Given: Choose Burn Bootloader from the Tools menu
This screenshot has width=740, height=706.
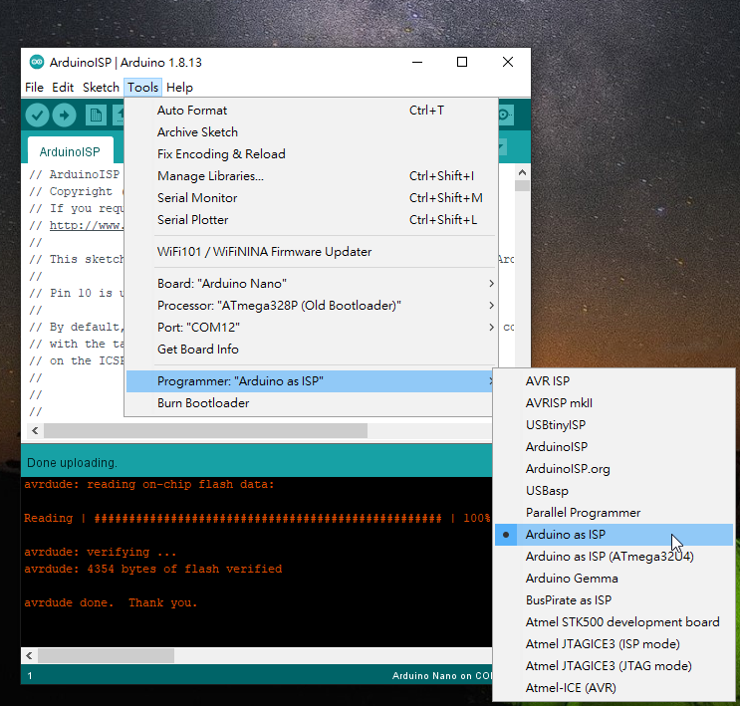Looking at the screenshot, I should tap(203, 403).
